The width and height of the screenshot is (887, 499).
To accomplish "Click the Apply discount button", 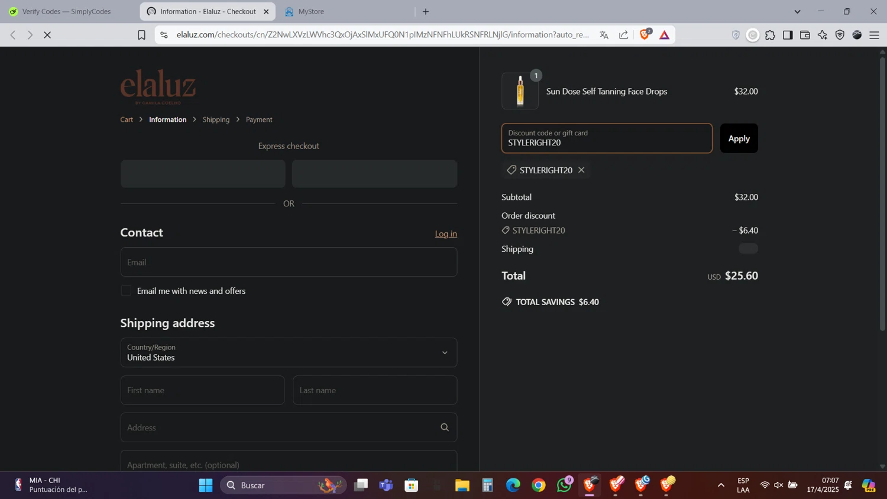I will pos(739,138).
